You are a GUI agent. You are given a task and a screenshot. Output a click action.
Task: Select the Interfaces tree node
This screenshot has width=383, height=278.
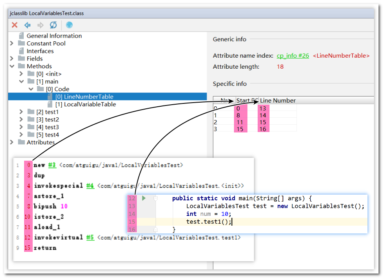[40, 51]
